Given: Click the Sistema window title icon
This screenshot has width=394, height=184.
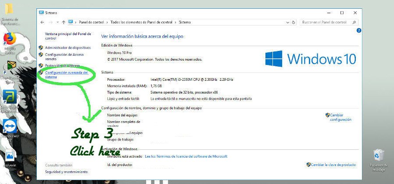Looking at the screenshot, I should [x=41, y=13].
